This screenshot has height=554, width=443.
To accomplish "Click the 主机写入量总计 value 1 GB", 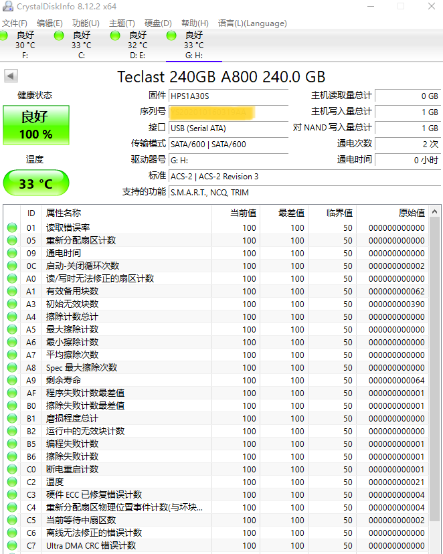I will click(x=408, y=112).
